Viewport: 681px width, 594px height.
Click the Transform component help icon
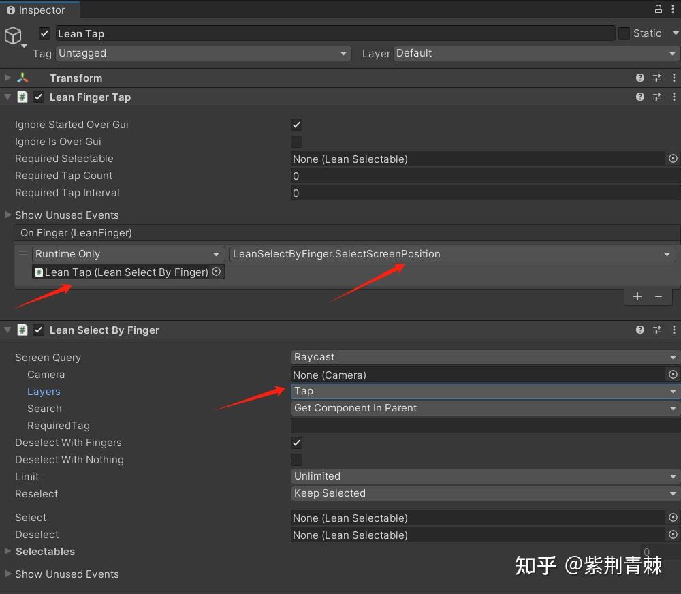tap(640, 78)
